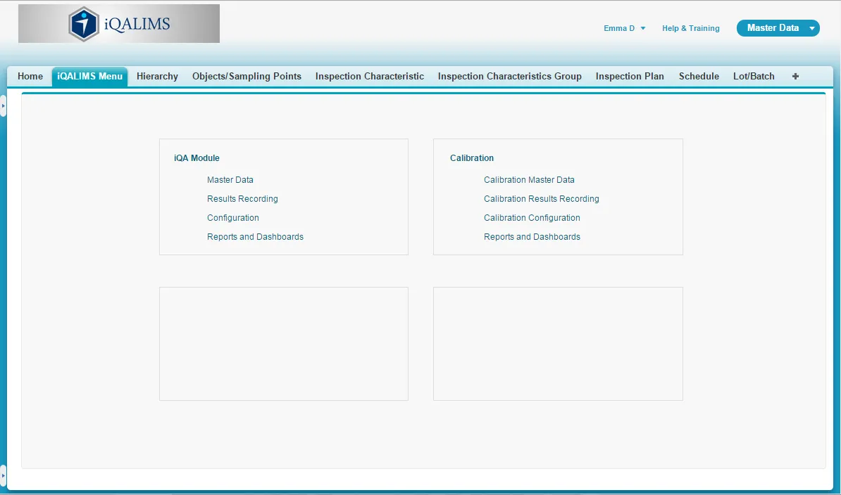This screenshot has width=841, height=495.
Task: Open Calibration Results Recording link
Action: 541,198
